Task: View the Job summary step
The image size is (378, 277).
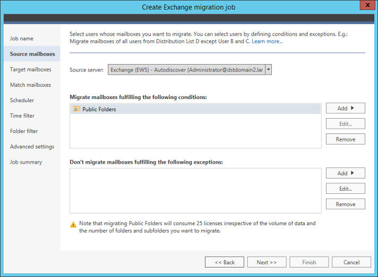Action: (26, 162)
